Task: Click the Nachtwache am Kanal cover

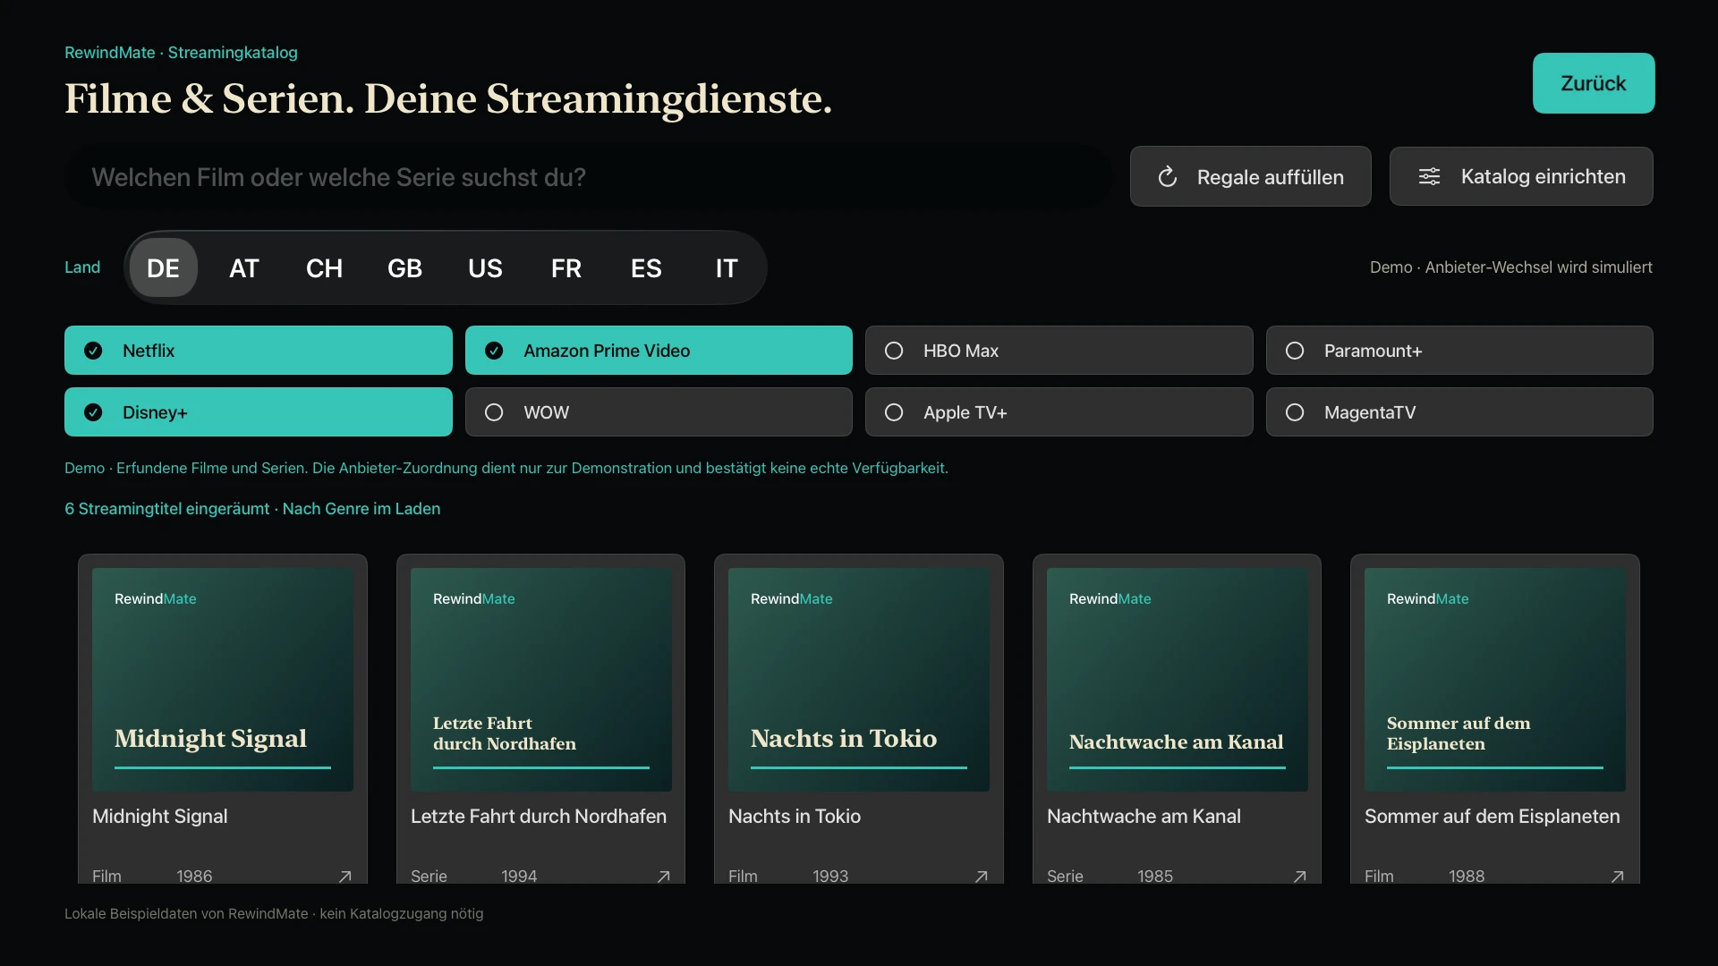Action: pos(1178,680)
